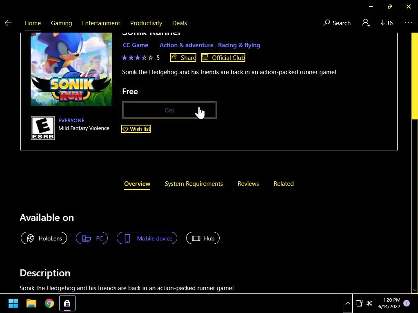Open the Windows Start menu
This screenshot has height=313, width=418.
[x=13, y=303]
